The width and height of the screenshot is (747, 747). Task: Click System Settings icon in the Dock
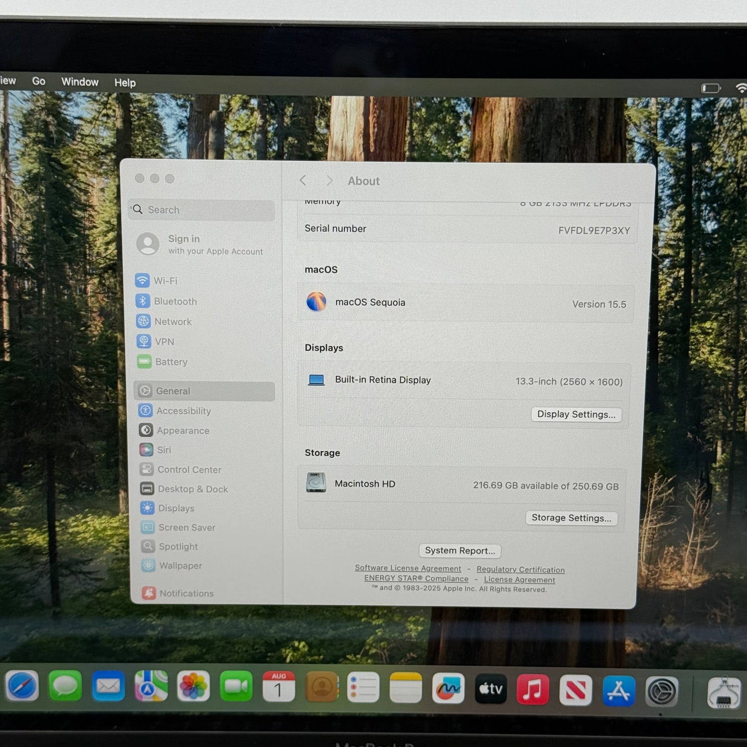[x=662, y=691]
